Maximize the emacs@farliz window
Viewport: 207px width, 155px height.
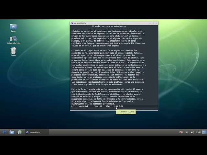click(153, 23)
